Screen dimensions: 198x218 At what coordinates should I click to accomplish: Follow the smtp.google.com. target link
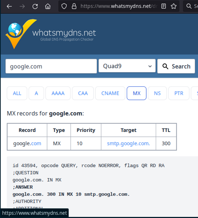coord(129,143)
